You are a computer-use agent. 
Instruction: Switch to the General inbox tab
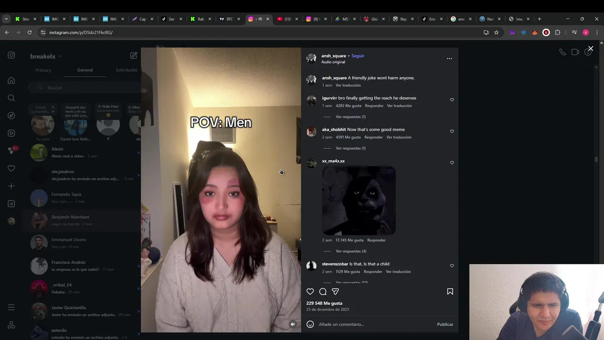(85, 70)
